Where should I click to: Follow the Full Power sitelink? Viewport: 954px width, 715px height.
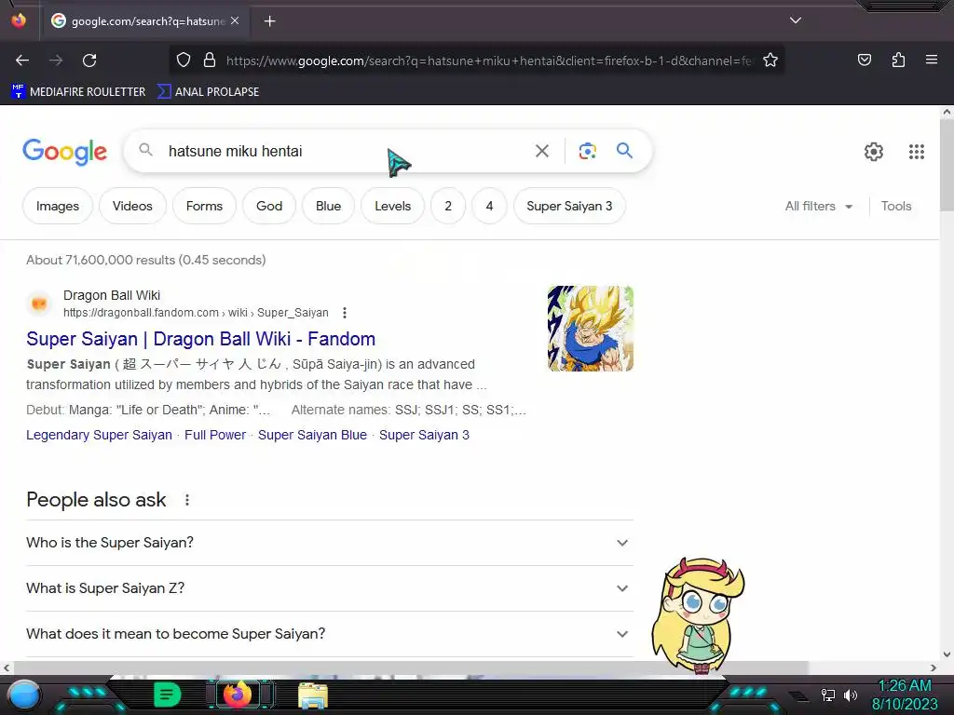tap(215, 435)
